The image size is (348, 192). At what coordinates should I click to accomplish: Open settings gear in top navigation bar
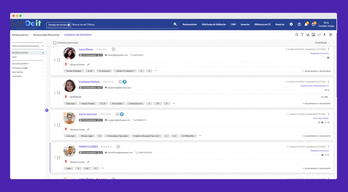click(x=291, y=24)
